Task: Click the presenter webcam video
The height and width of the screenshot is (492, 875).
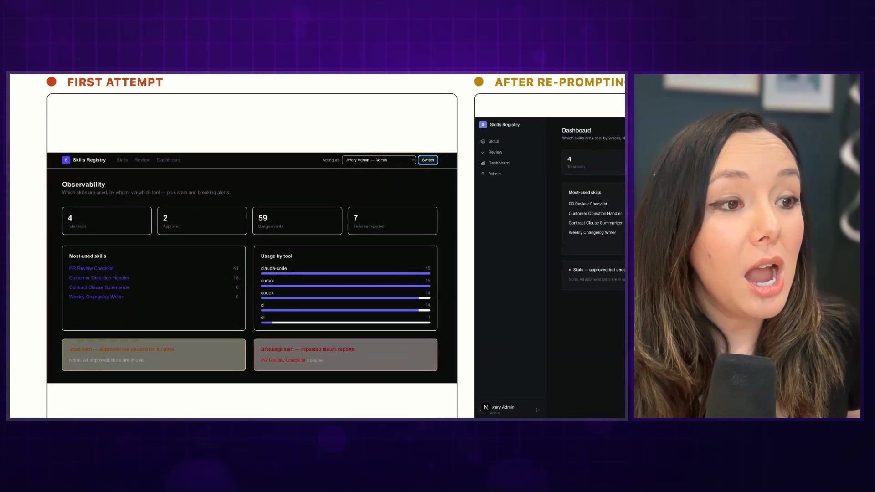Action: click(747, 246)
